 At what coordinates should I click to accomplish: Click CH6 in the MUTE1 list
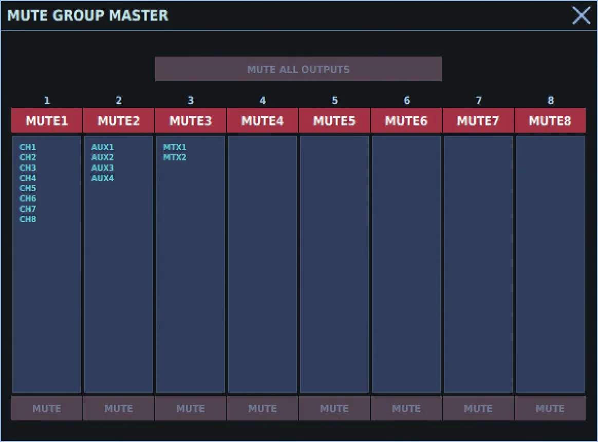click(x=28, y=198)
